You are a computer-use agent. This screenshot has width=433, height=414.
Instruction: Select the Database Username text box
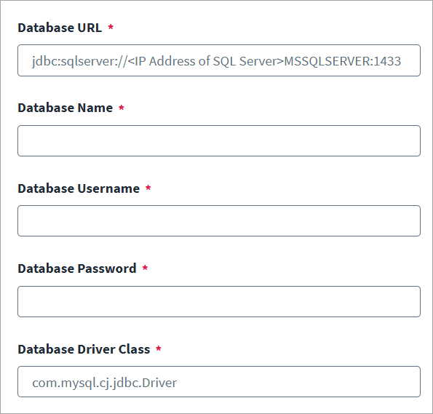coord(219,220)
